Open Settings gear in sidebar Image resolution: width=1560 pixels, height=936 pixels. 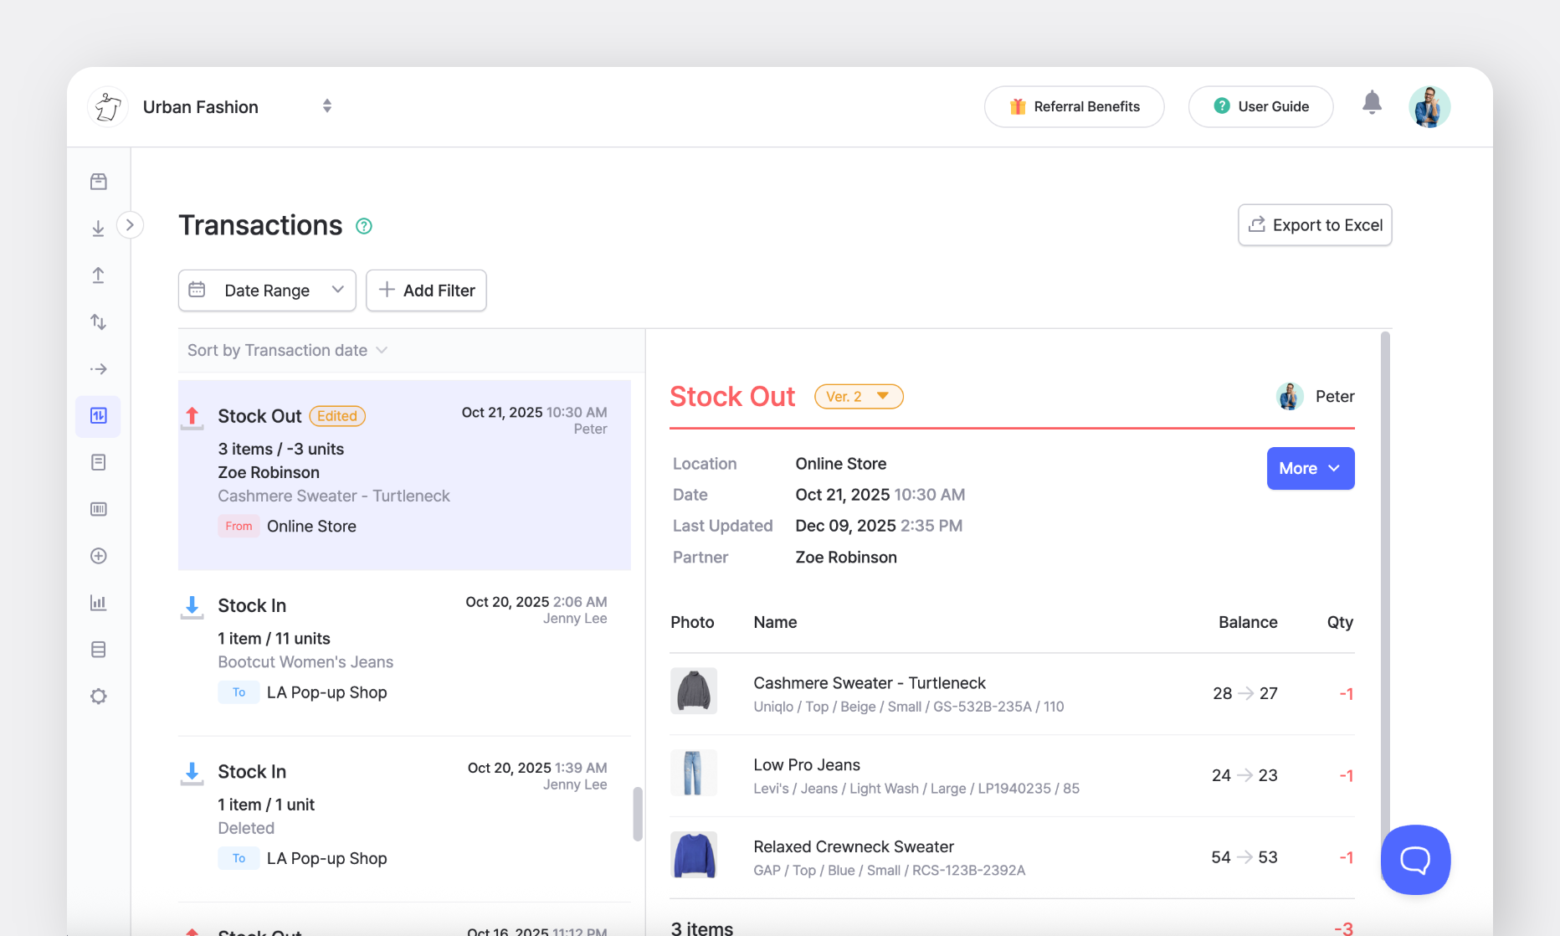pyautogui.click(x=98, y=697)
